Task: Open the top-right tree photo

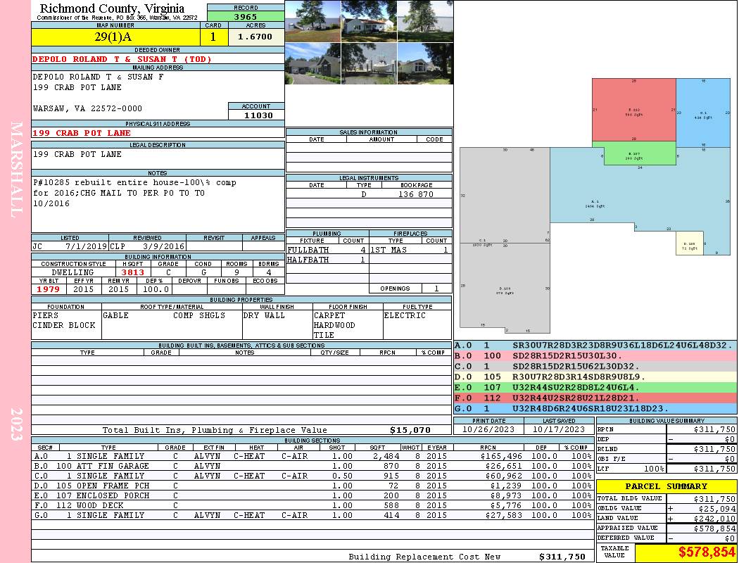Action: point(425,22)
